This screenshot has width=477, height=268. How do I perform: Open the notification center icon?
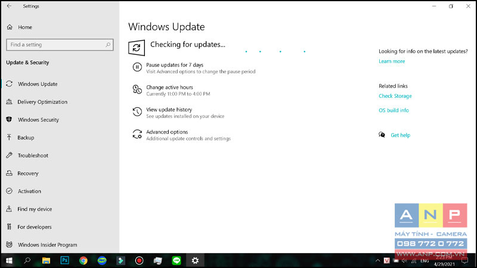tap(464, 260)
